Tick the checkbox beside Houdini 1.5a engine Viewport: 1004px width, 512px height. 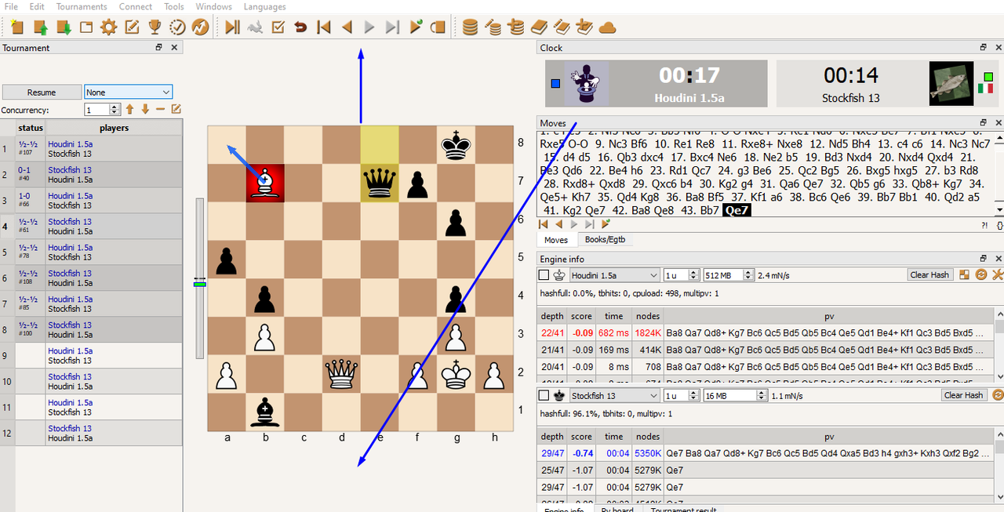tap(544, 275)
